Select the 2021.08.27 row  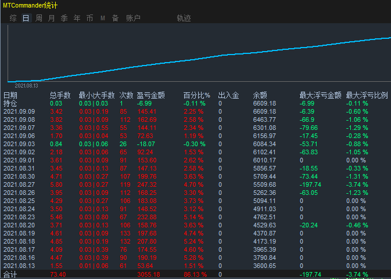click(195, 184)
